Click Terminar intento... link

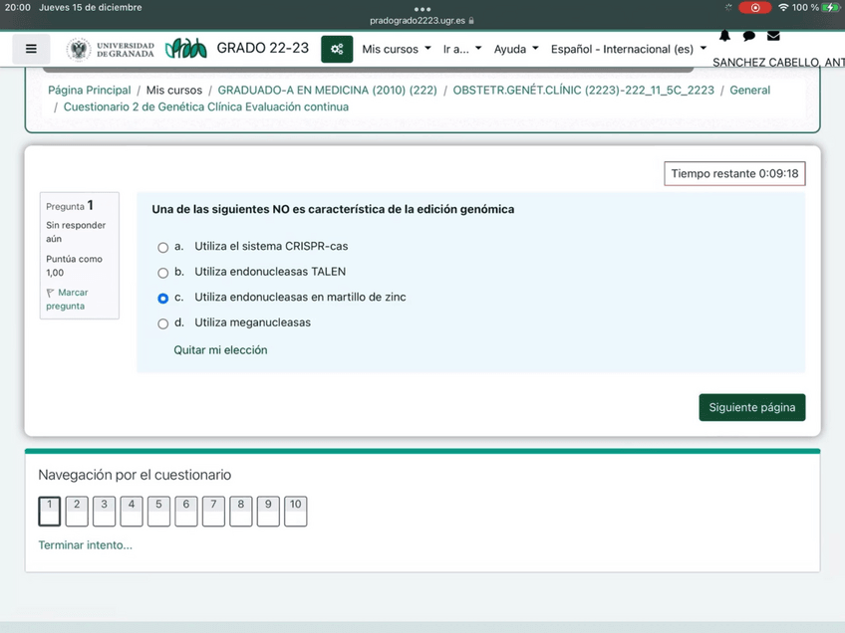(85, 545)
